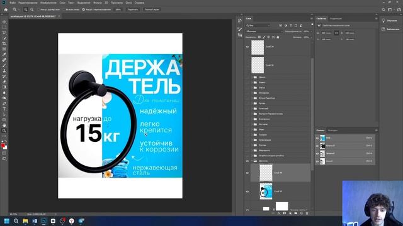The height and width of the screenshot is (226, 403).
Task: Choose zoom-out mode in the options bar
Action: coord(31,9)
